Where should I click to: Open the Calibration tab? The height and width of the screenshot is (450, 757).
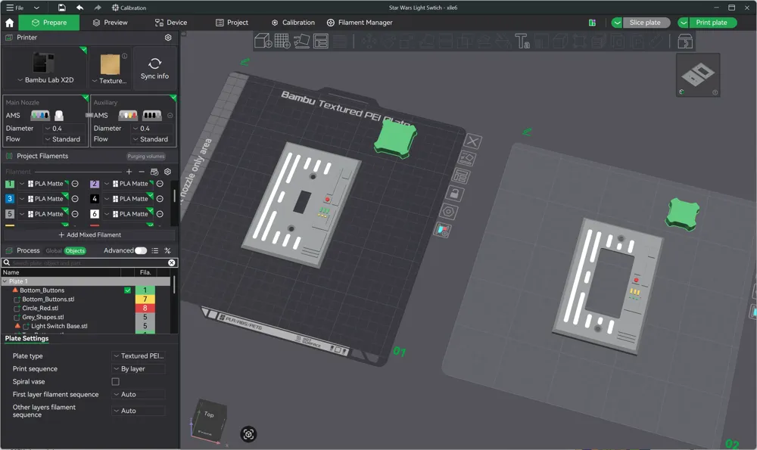click(293, 23)
